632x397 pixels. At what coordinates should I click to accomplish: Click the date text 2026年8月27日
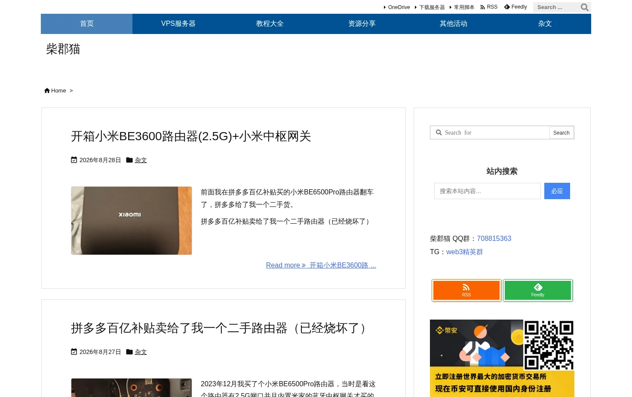coord(100,352)
